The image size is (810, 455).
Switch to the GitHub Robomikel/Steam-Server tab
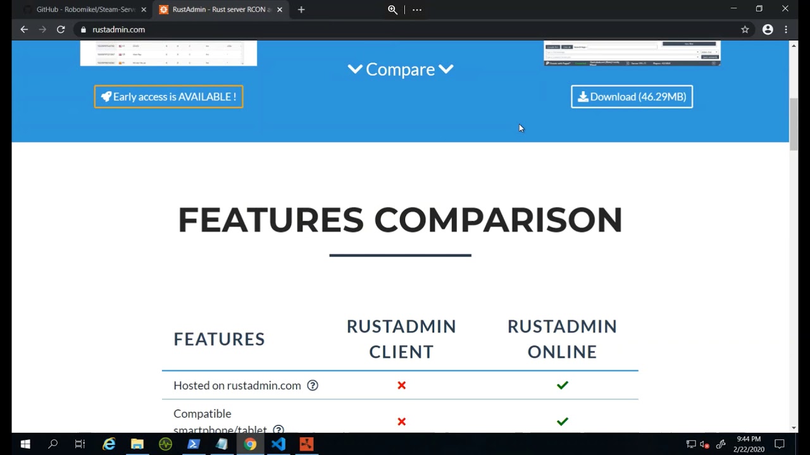click(x=86, y=9)
